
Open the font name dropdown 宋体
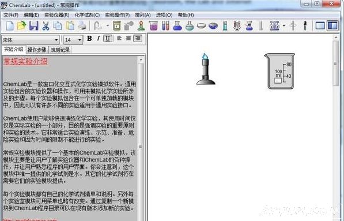[x=31, y=40]
